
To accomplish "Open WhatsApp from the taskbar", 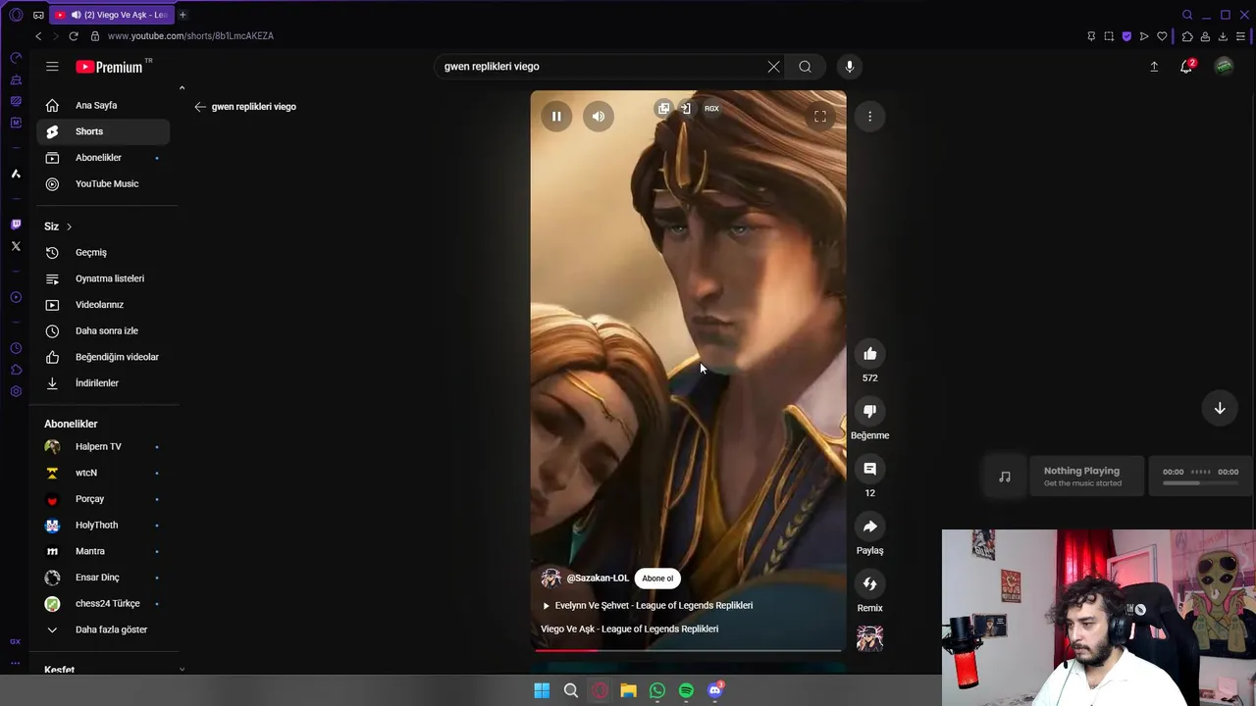I will pos(657,690).
